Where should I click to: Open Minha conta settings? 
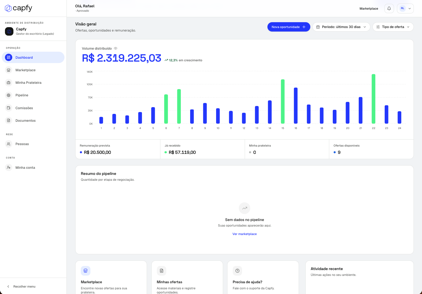pyautogui.click(x=33, y=168)
